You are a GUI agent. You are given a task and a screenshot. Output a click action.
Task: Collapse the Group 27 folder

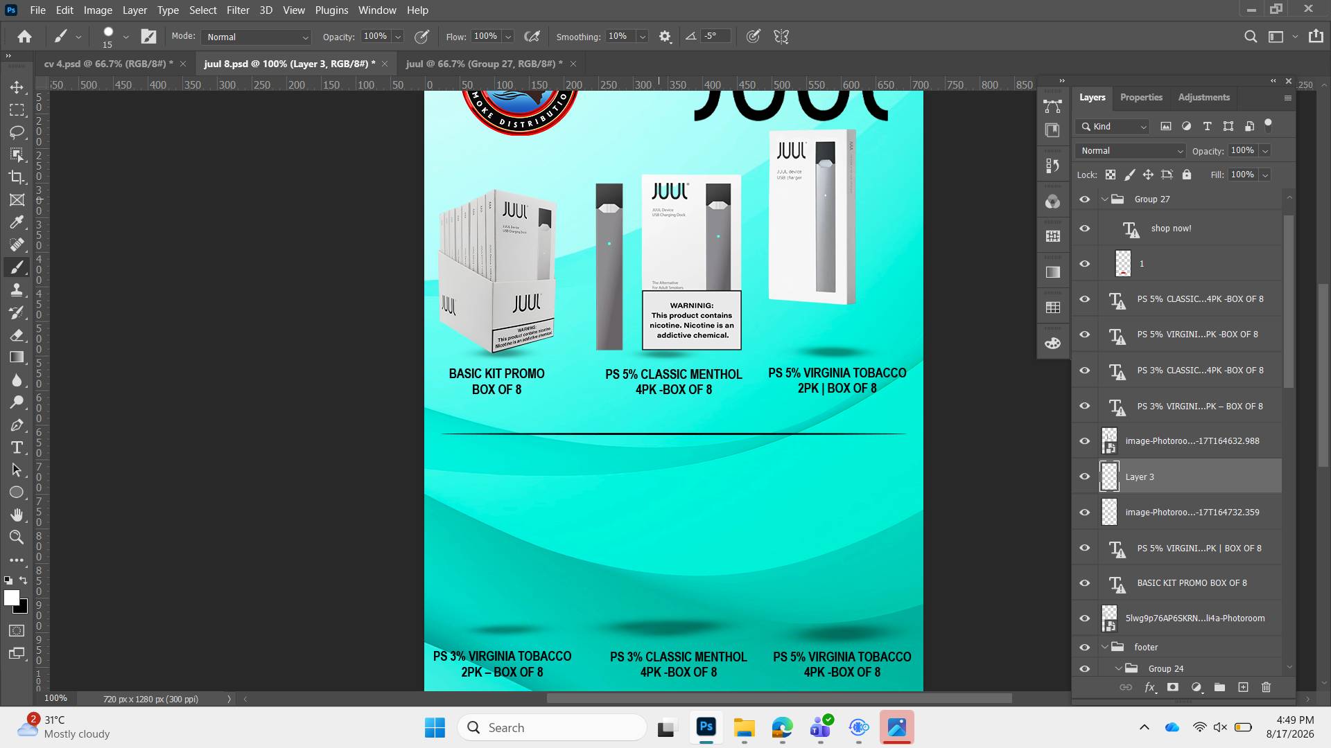coord(1105,199)
